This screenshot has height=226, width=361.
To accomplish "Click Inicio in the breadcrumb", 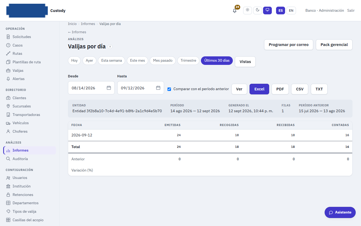I will 72,24.
